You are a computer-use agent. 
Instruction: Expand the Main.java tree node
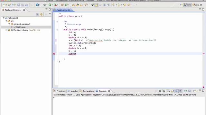tap(12, 27)
